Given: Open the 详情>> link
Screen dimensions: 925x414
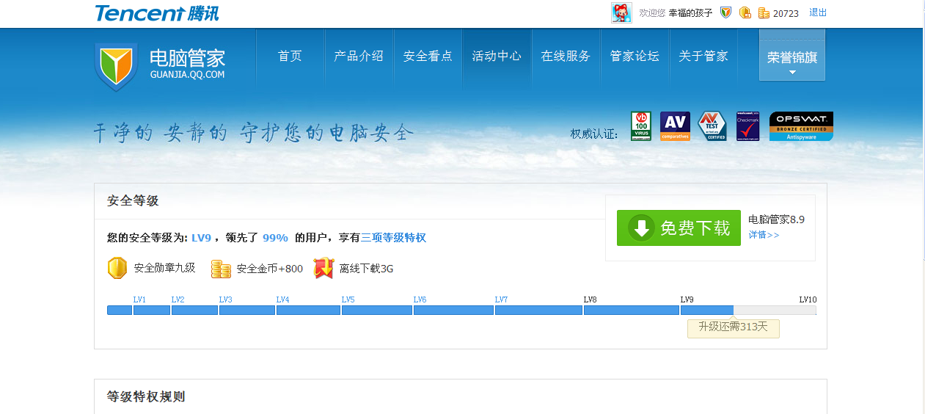Looking at the screenshot, I should pyautogui.click(x=764, y=235).
